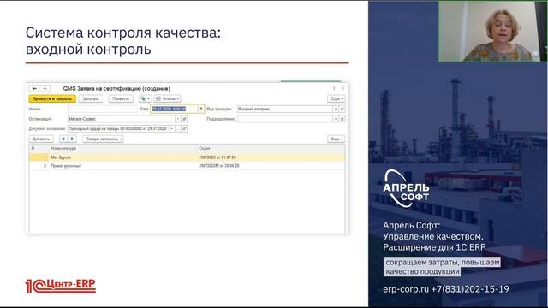
Task: Click the Провести button
Action: pyautogui.click(x=121, y=99)
